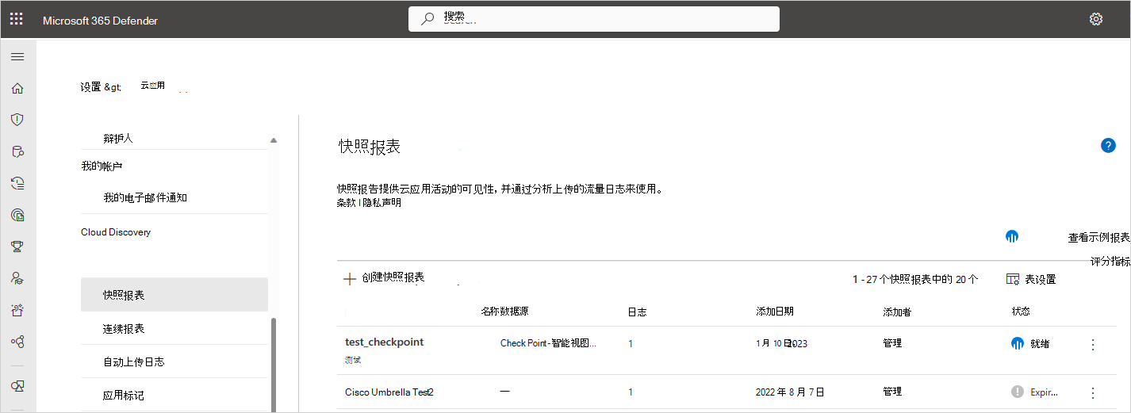The width and height of the screenshot is (1131, 413).
Task: Click 云应用 breadcrumb item
Action: 152,86
